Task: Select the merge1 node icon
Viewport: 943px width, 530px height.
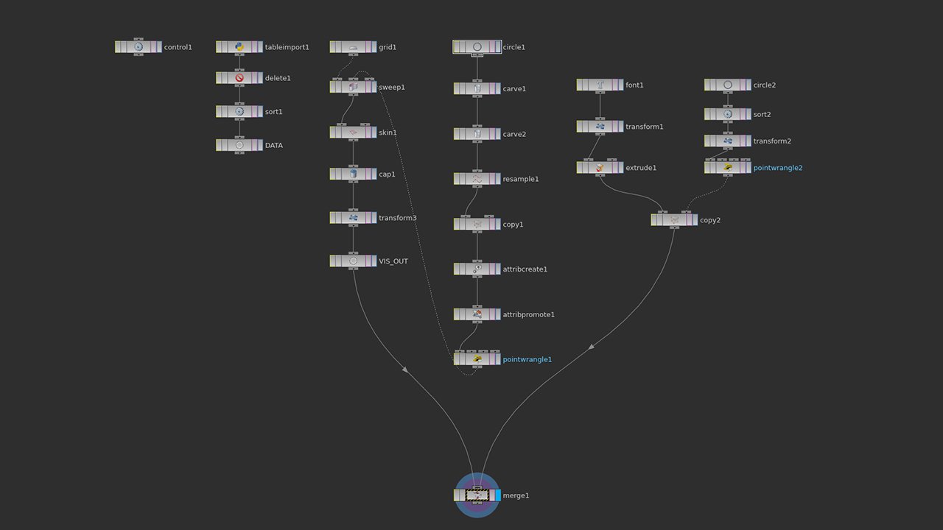Action: pyautogui.click(x=477, y=496)
